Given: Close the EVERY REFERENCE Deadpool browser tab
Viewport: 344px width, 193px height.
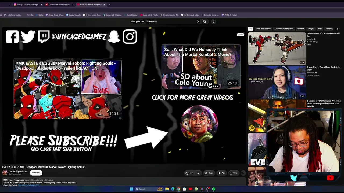Looking at the screenshot, I should point(105,5).
